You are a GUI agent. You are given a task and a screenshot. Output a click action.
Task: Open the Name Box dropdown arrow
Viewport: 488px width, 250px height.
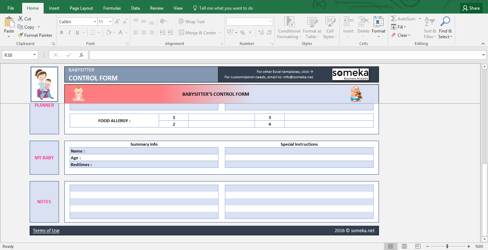pyautogui.click(x=35, y=55)
